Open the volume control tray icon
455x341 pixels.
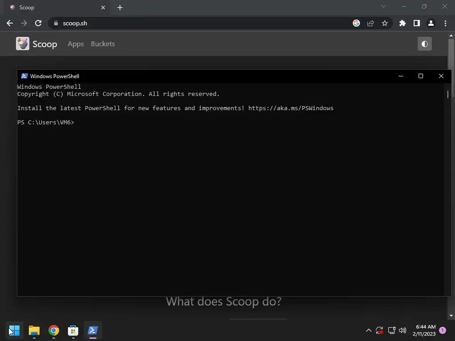pyautogui.click(x=403, y=330)
